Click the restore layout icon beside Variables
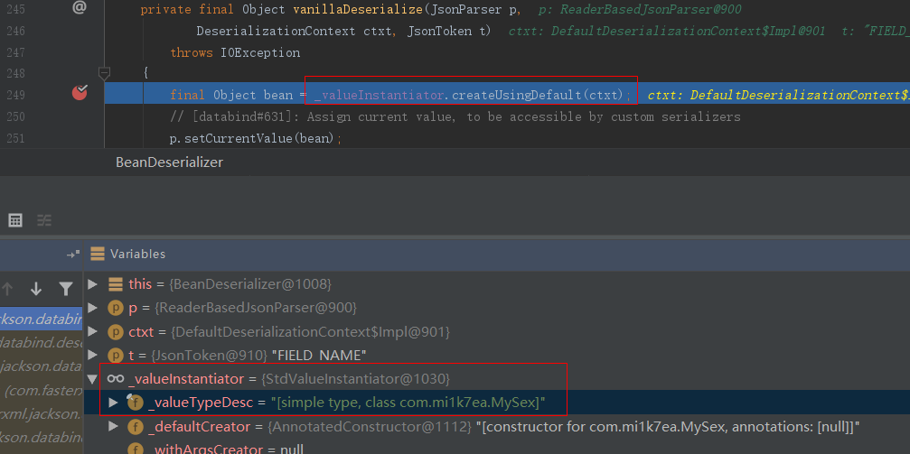Screen dimensions: 910x454 tap(72, 255)
